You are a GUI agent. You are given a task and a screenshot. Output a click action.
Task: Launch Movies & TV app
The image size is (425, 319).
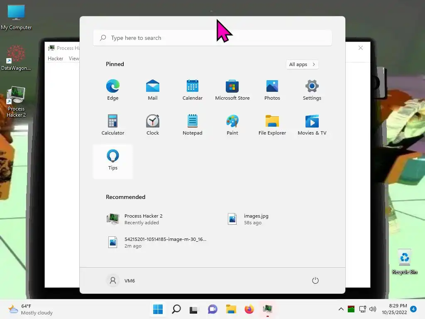coord(312,125)
